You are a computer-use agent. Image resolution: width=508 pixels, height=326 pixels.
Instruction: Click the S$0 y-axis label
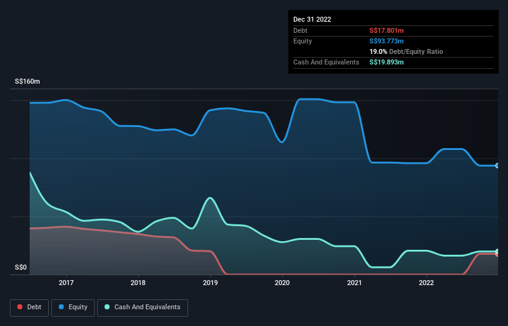point(21,268)
